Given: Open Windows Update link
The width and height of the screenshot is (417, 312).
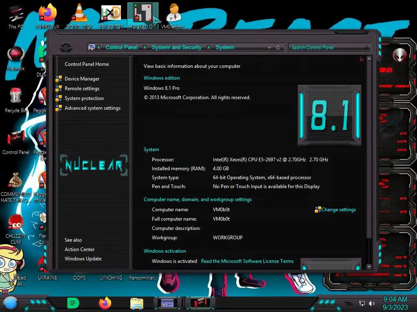Looking at the screenshot, I should click(83, 259).
